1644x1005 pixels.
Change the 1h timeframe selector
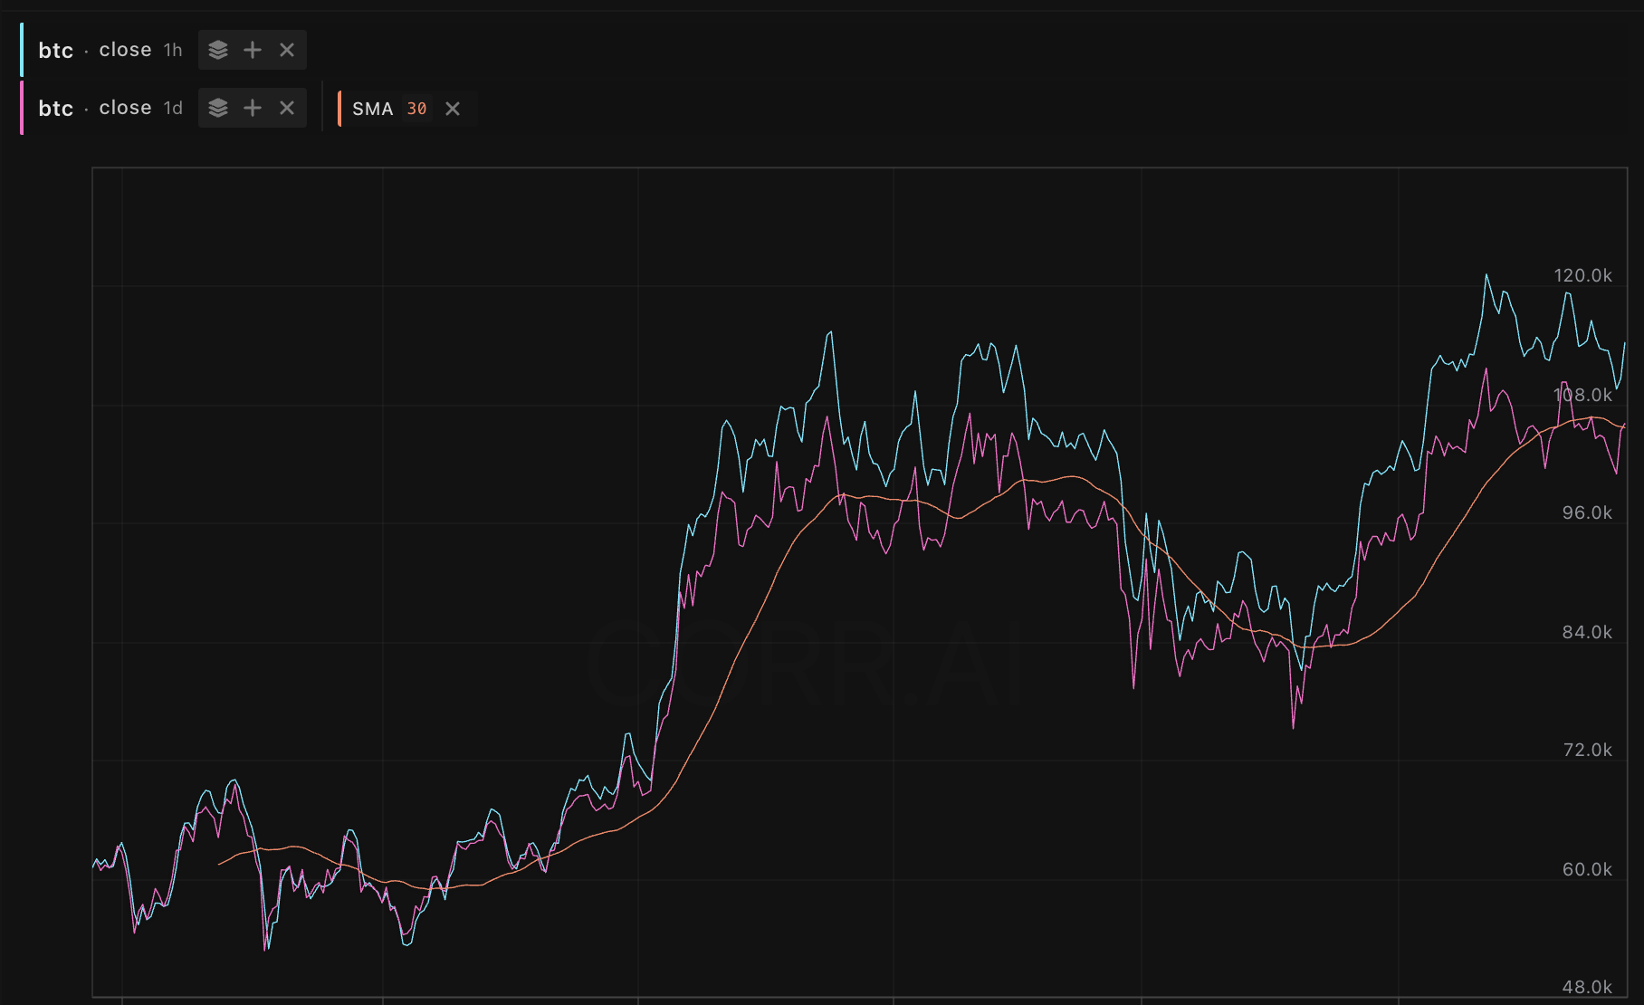[x=173, y=50]
